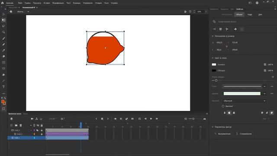Toggle the outline color of selected layer

coord(34,138)
